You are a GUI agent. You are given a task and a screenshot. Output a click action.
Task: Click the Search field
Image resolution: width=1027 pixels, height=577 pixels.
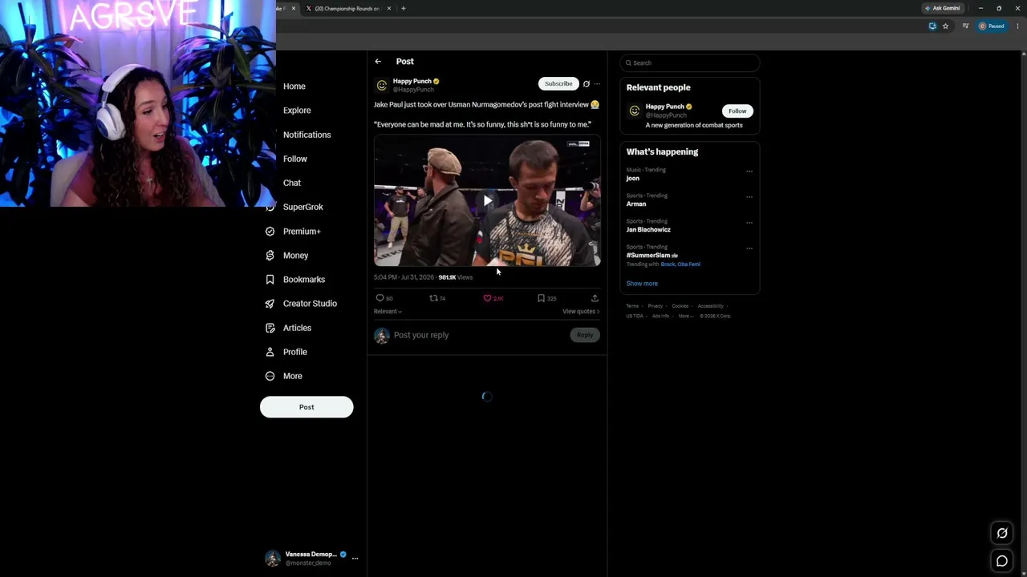[x=689, y=63]
